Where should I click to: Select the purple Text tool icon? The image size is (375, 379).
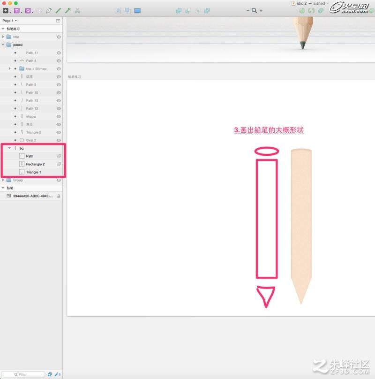17,11
